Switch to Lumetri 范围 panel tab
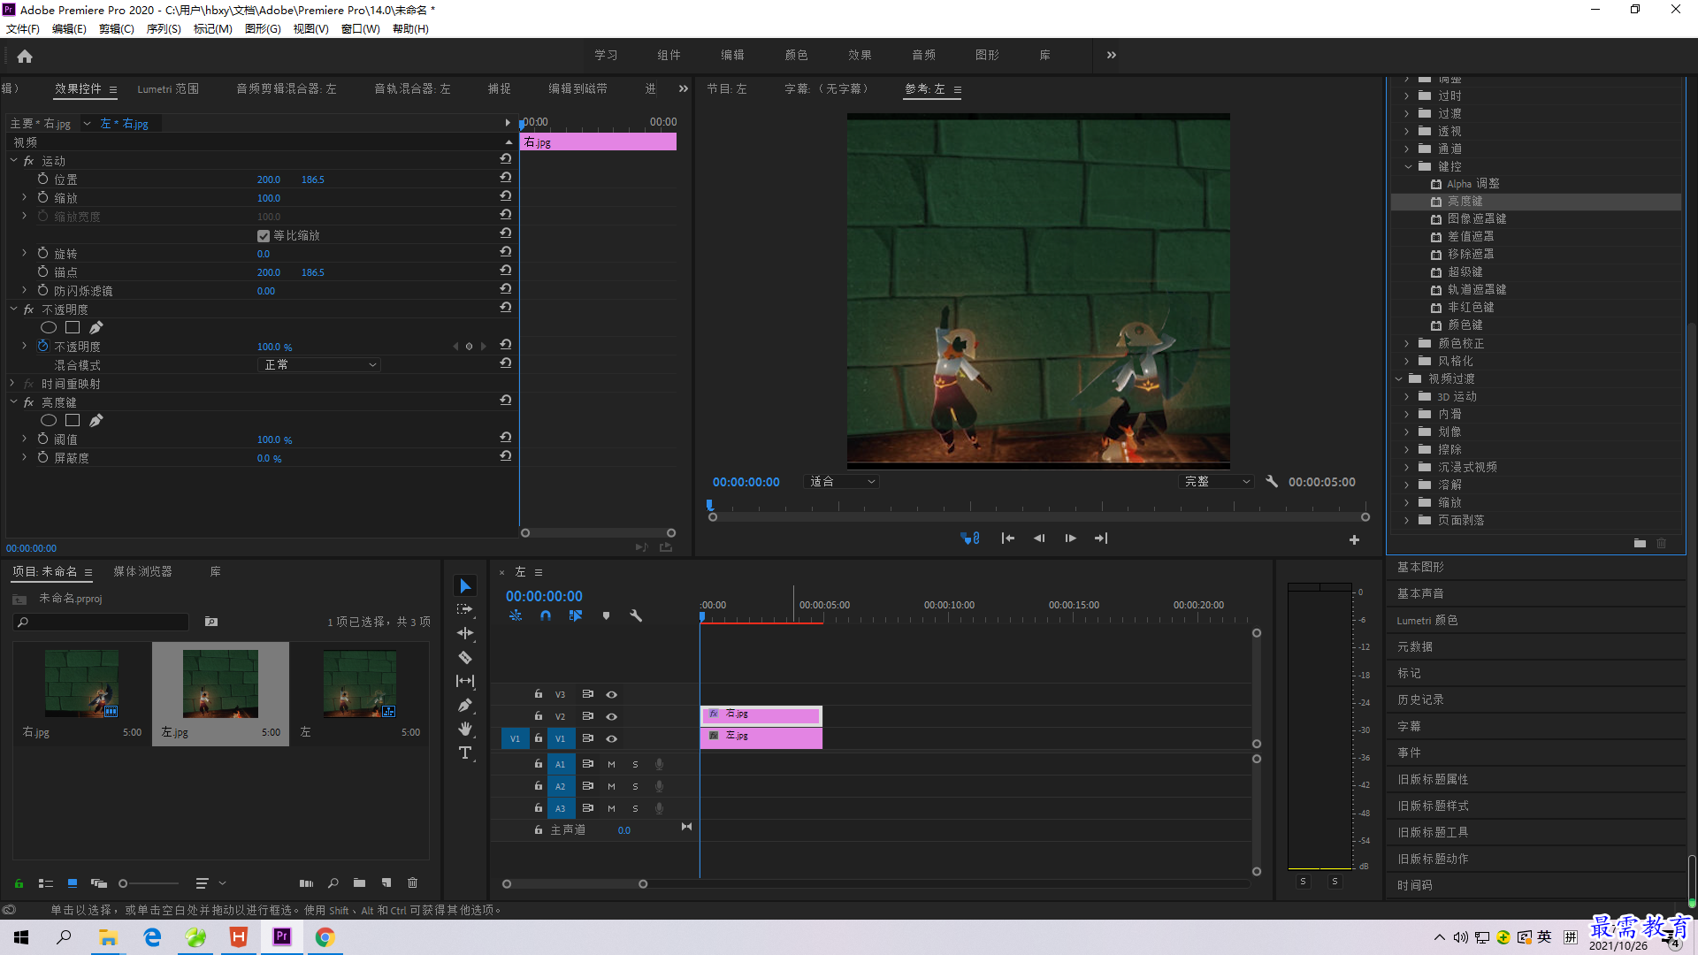 (168, 88)
